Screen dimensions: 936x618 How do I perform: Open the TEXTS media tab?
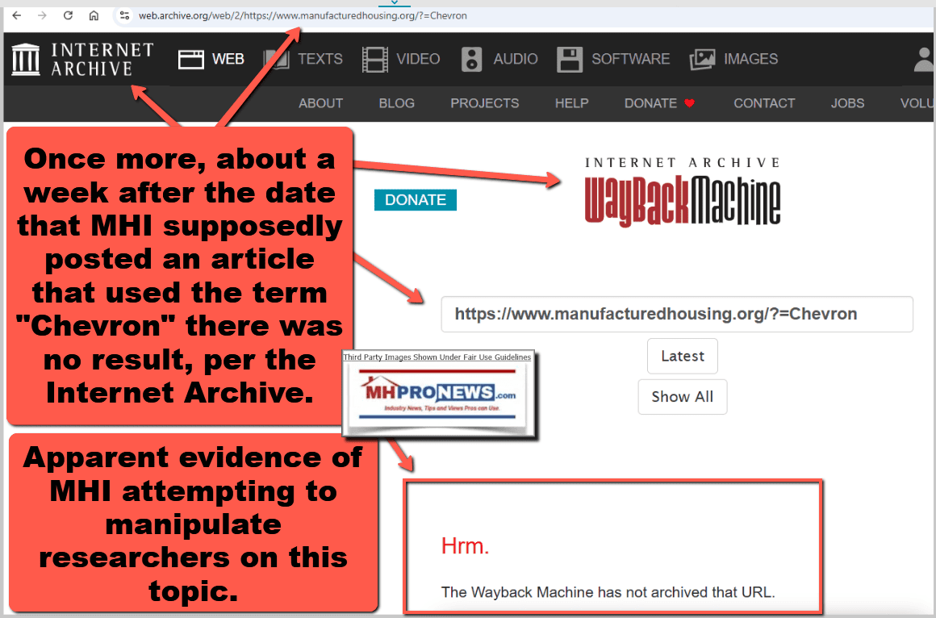tap(320, 59)
